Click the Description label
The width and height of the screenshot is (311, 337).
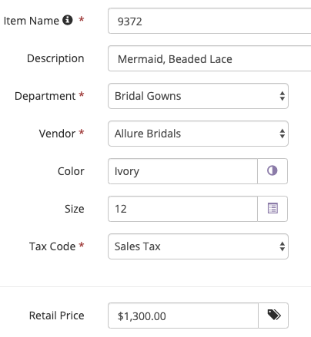[x=55, y=58]
